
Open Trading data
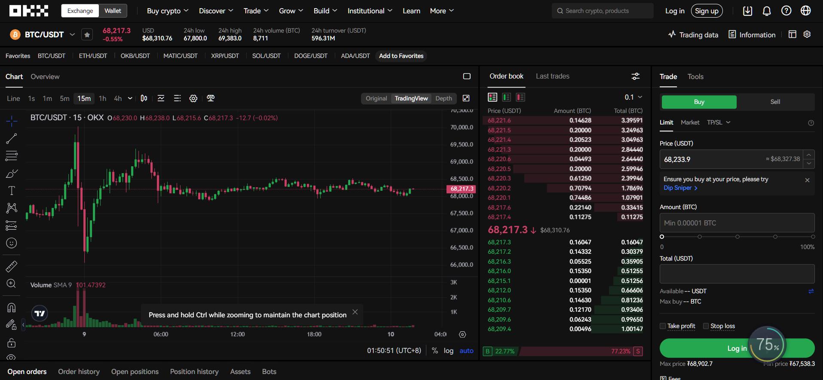pyautogui.click(x=693, y=34)
